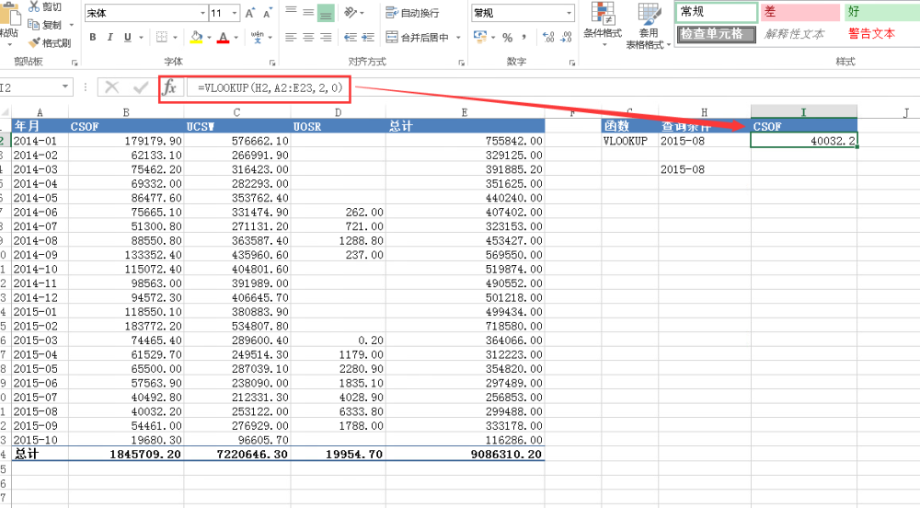Apply the Bad (差) cell style

[x=800, y=12]
